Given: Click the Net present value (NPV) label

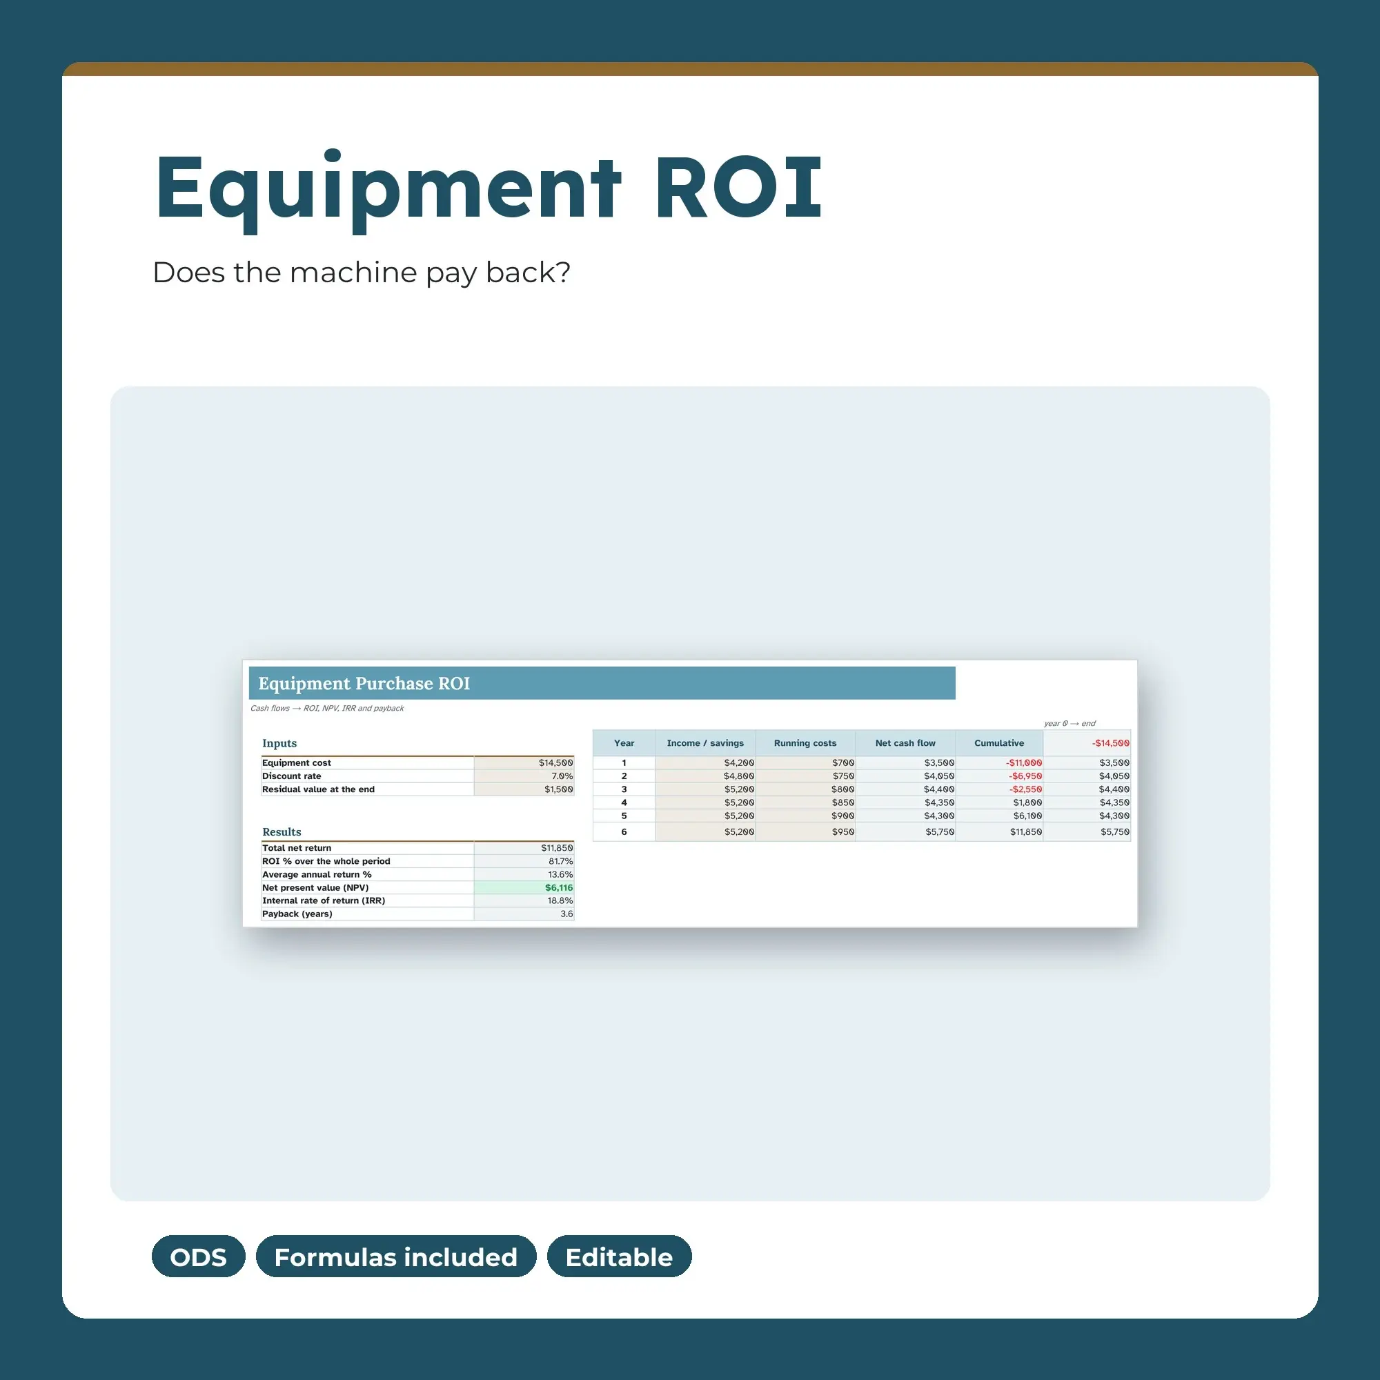Looking at the screenshot, I should tap(315, 888).
